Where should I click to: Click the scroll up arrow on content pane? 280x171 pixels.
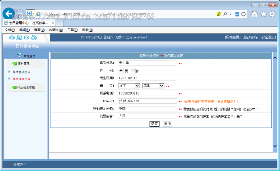click(275, 58)
